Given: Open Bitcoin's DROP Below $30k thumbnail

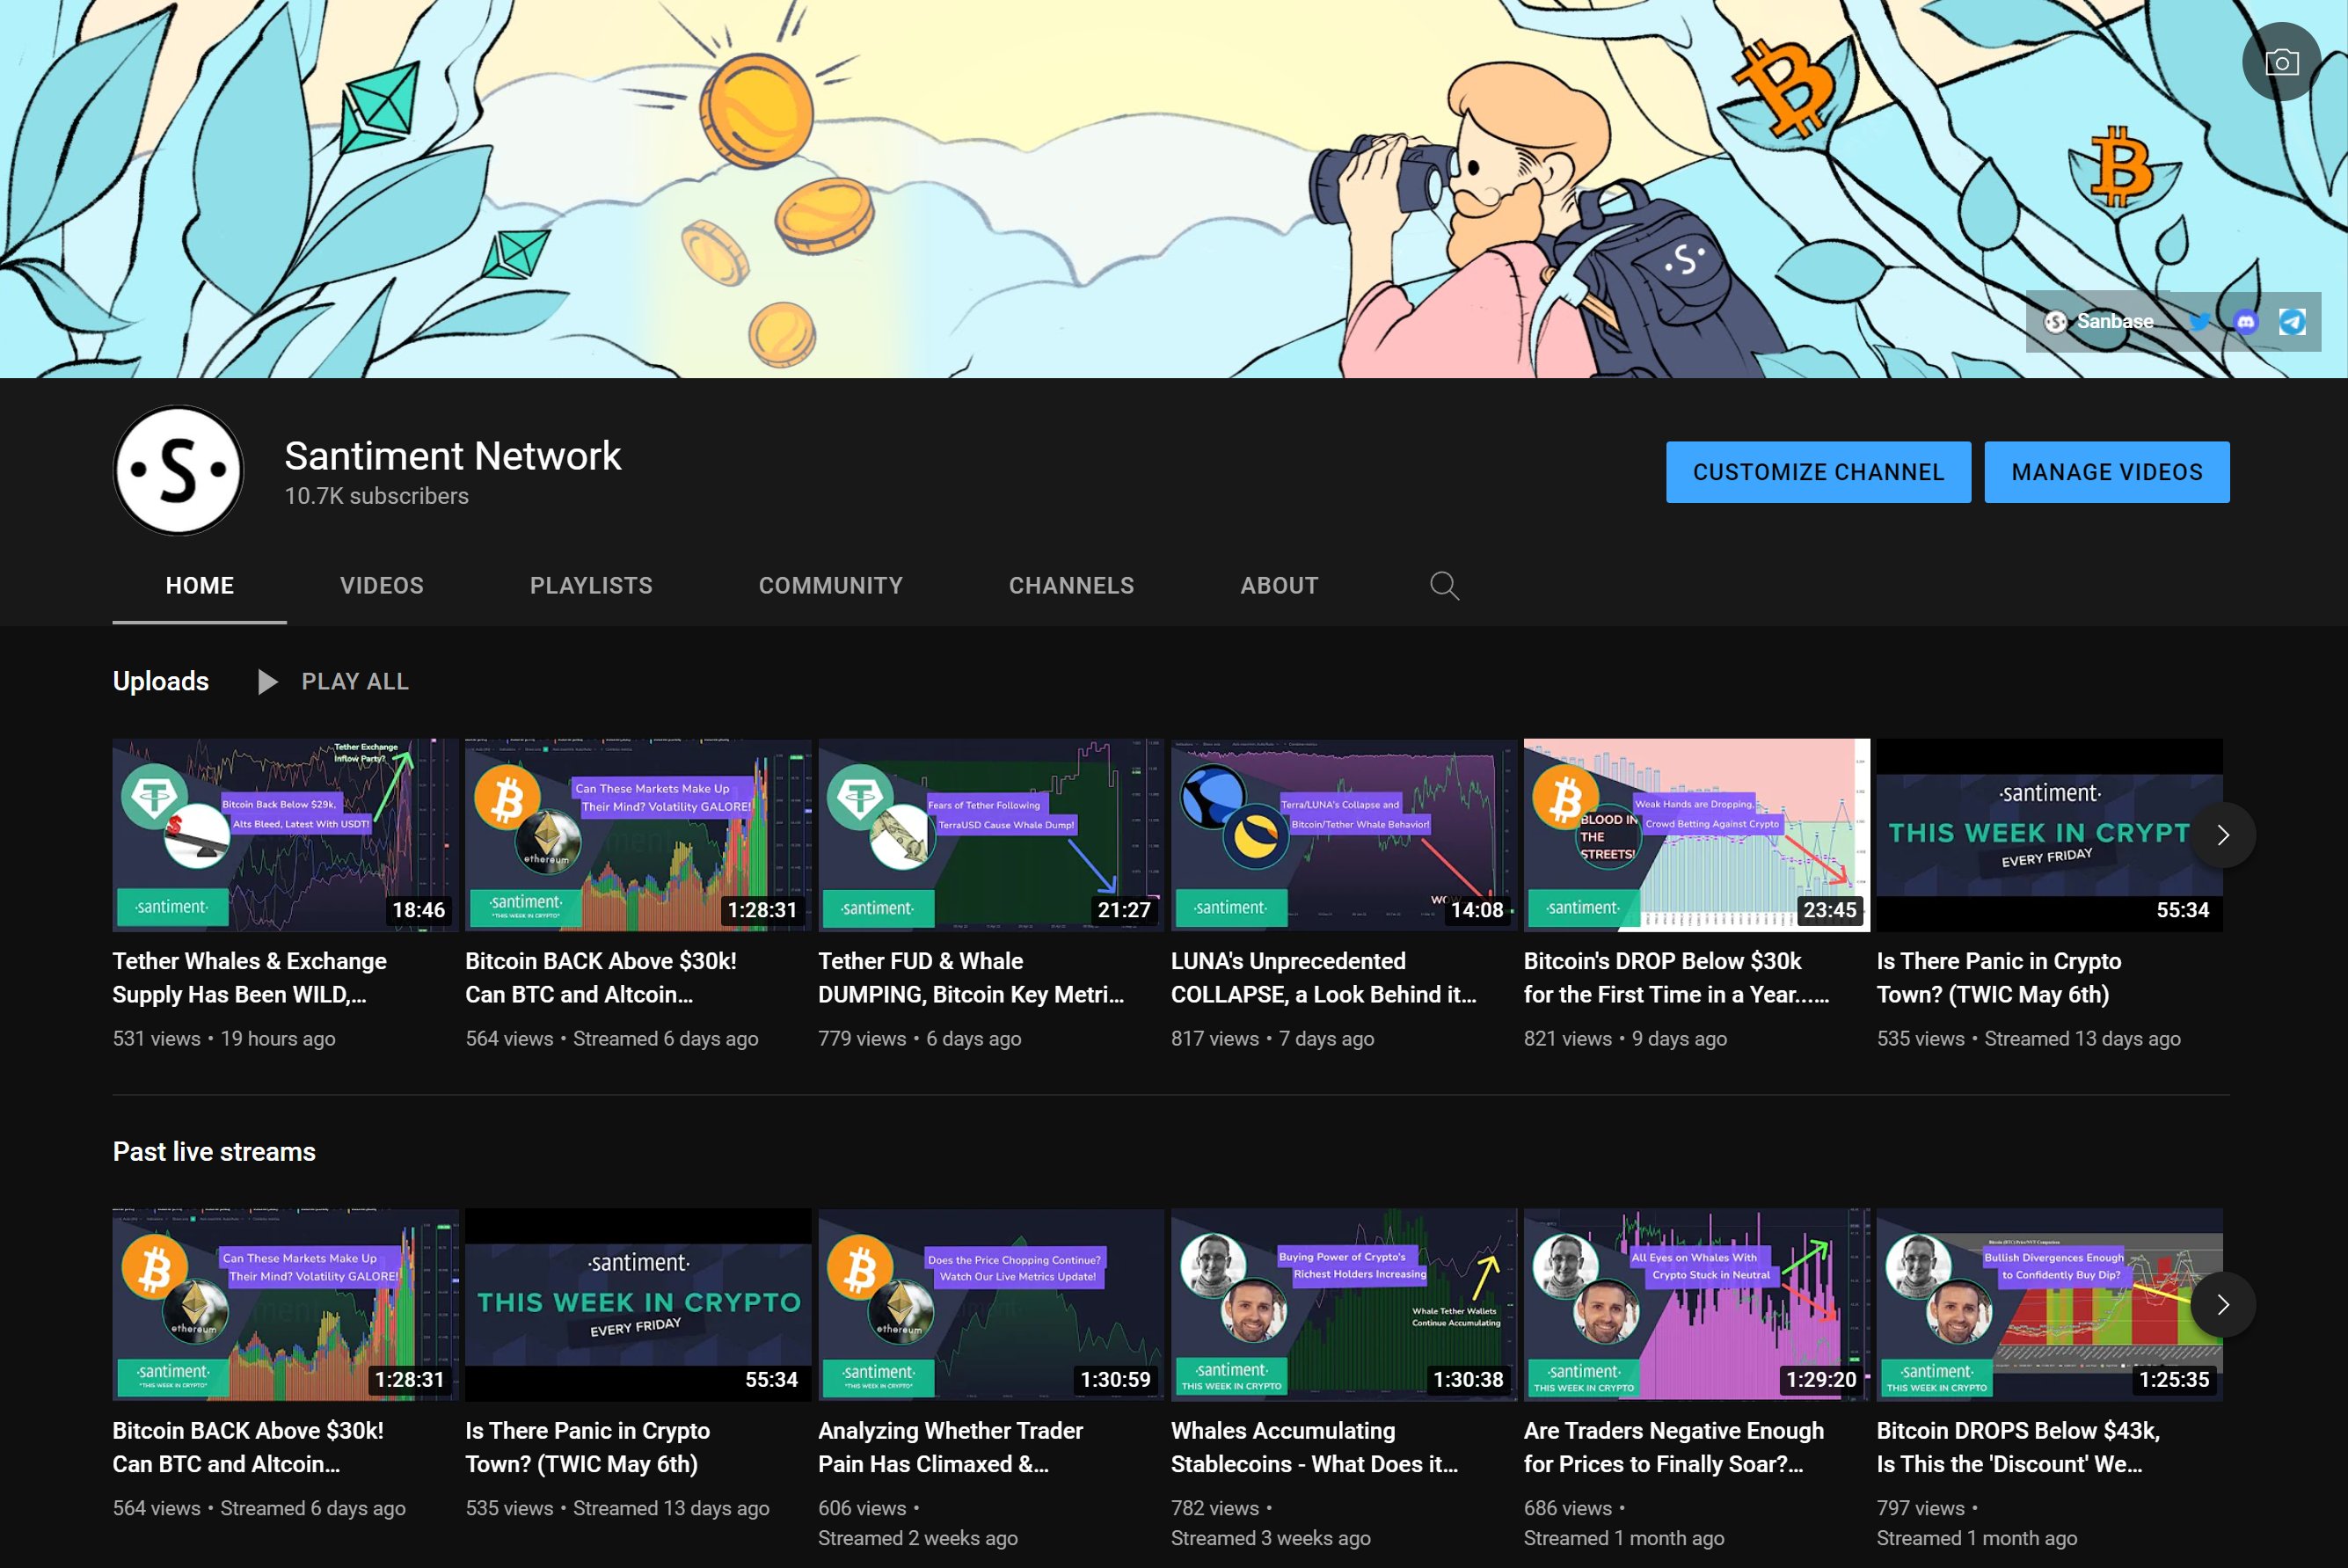Looking at the screenshot, I should tap(1697, 836).
